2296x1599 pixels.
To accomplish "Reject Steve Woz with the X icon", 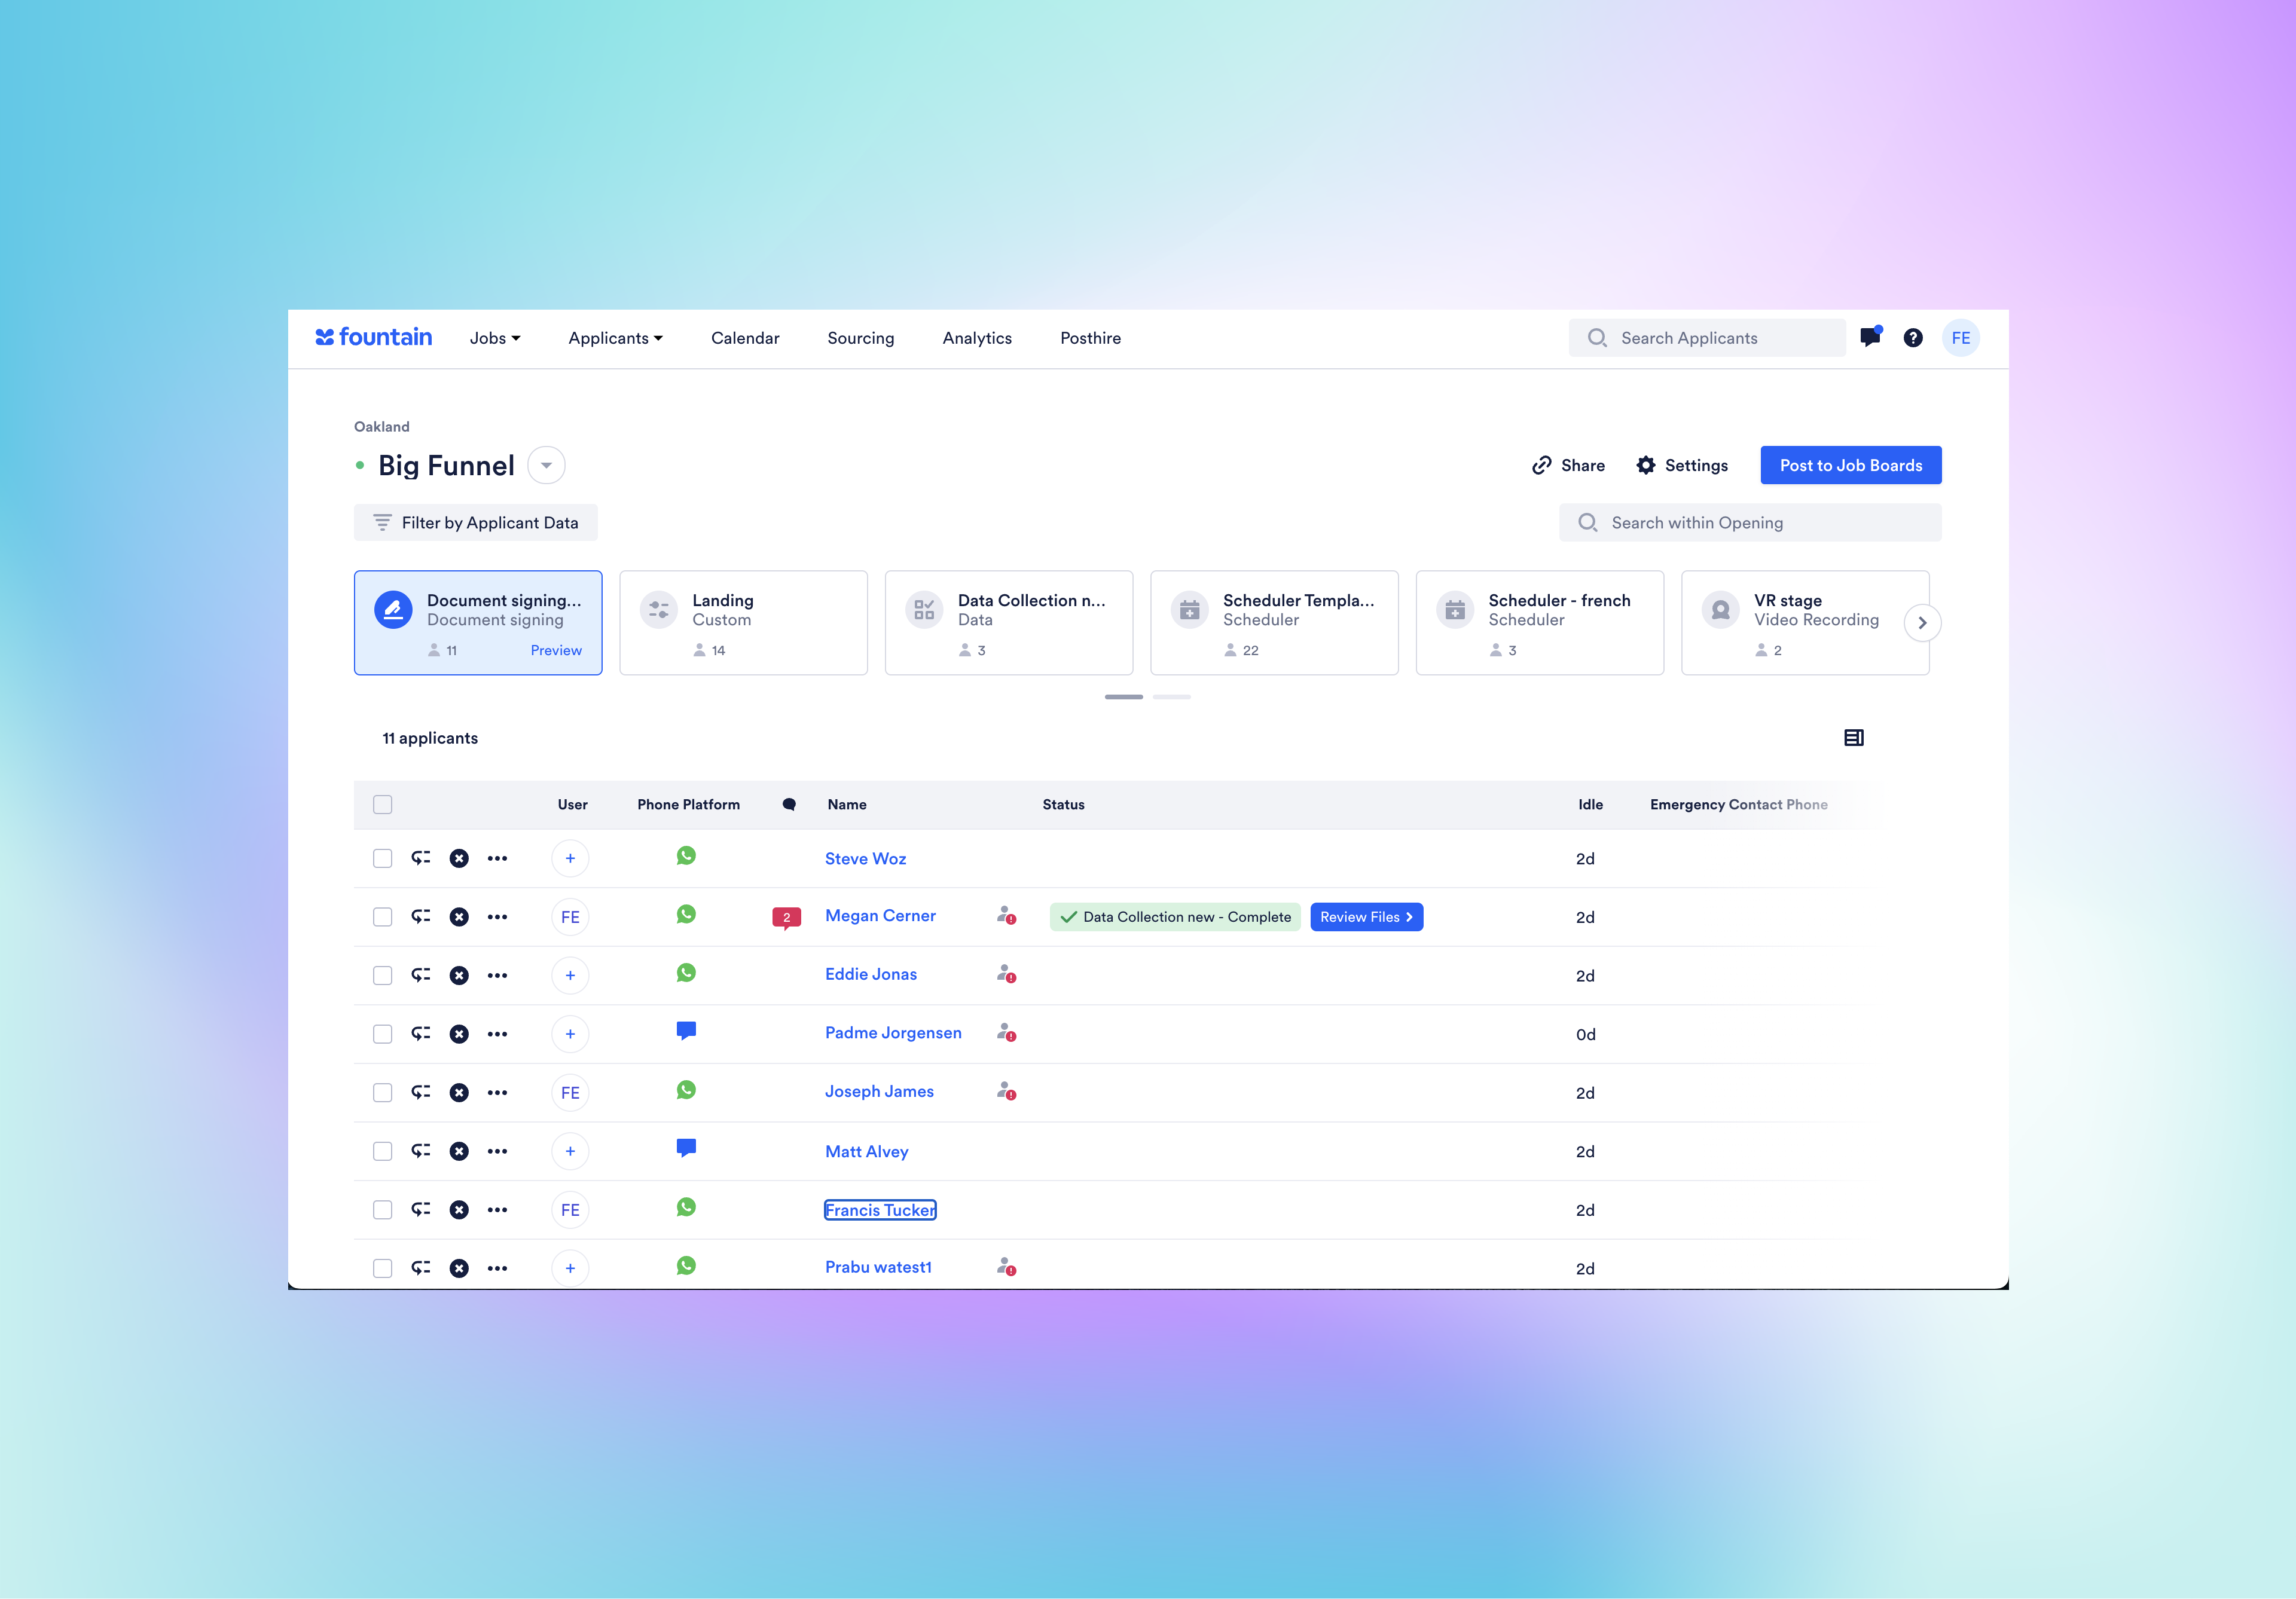I will click(x=459, y=859).
